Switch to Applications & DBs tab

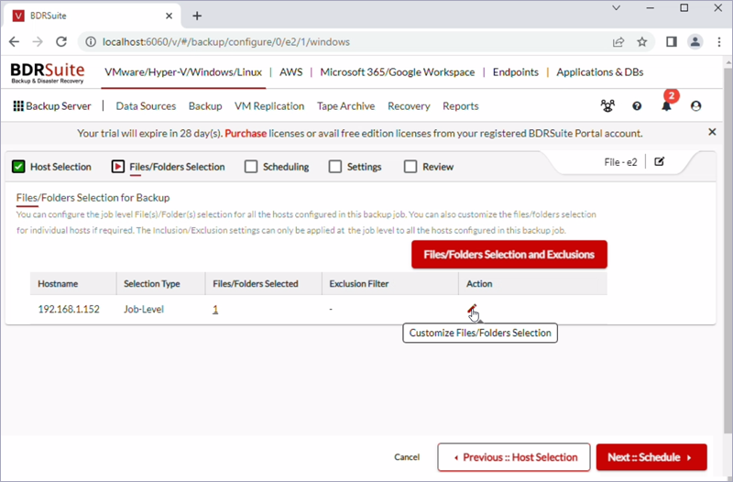pyautogui.click(x=600, y=72)
